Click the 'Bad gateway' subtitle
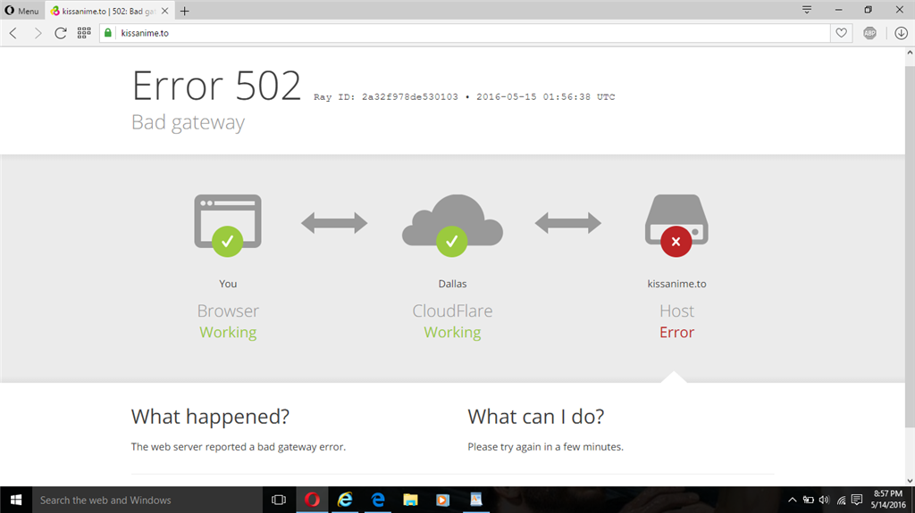Image resolution: width=915 pixels, height=513 pixels. [x=188, y=122]
